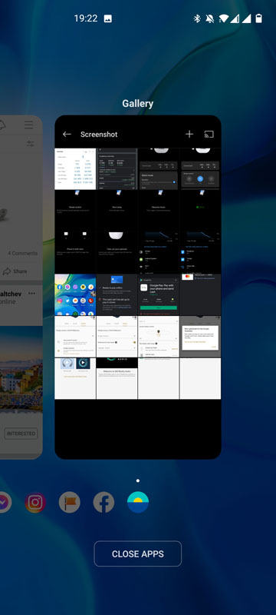Select the Gallery app icon in row

pyautogui.click(x=138, y=503)
